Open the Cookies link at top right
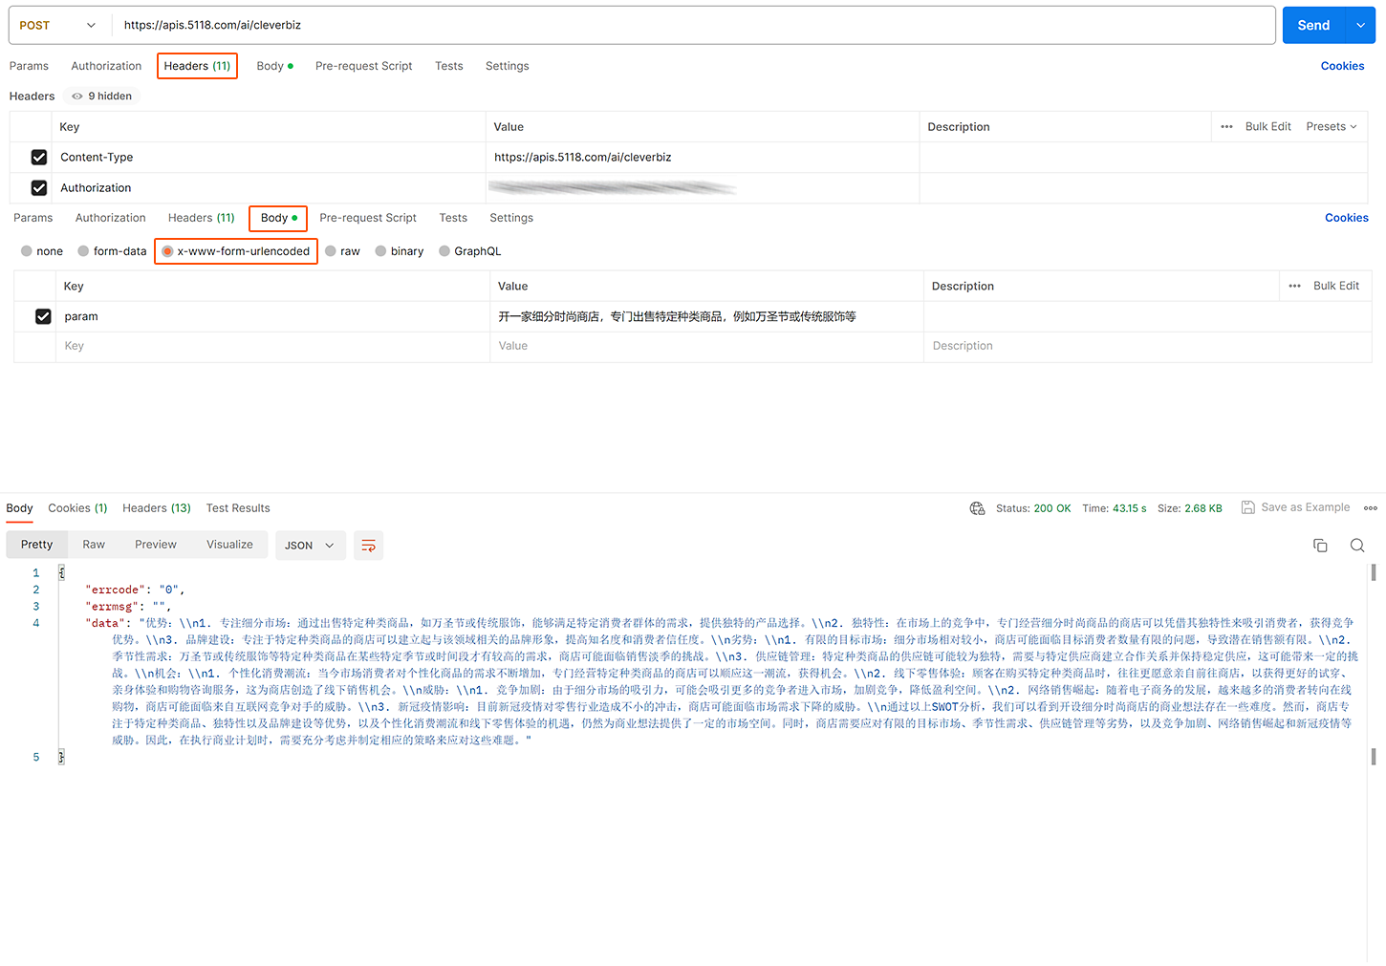 [1342, 66]
